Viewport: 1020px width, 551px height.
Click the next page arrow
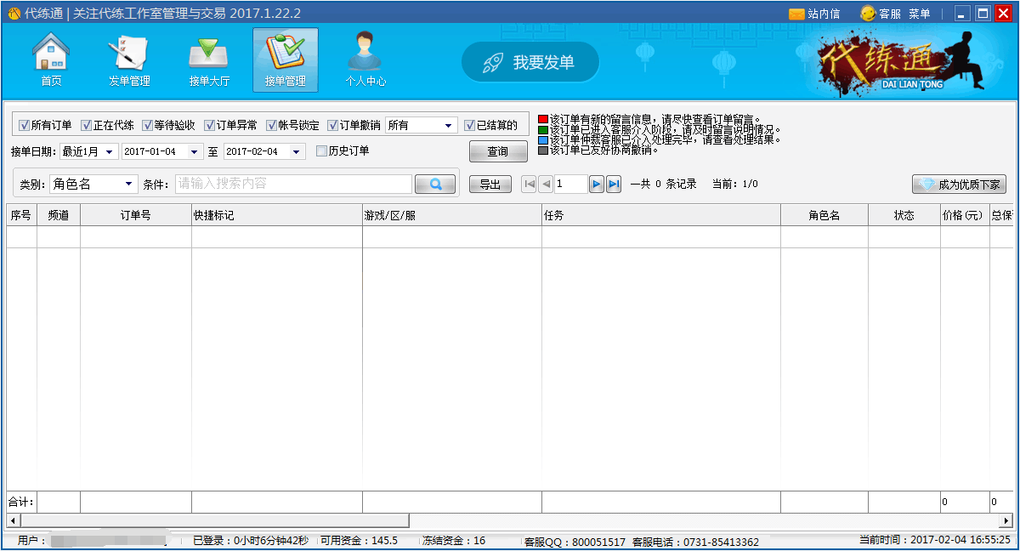tap(597, 184)
